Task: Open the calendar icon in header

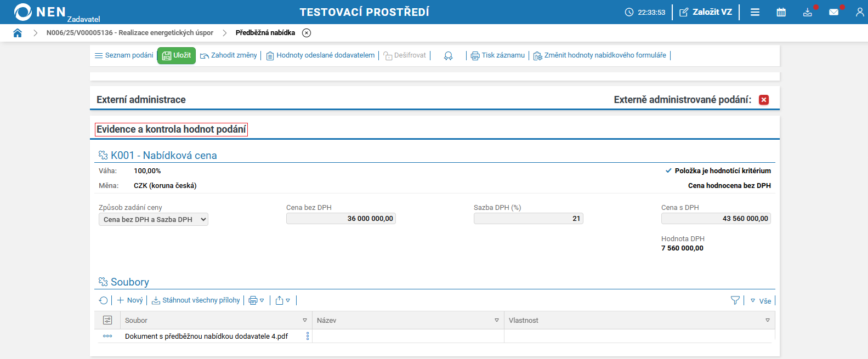Action: [x=781, y=12]
